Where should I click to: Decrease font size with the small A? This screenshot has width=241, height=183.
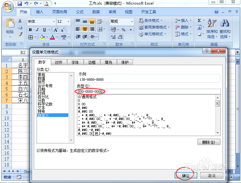pos(62,30)
